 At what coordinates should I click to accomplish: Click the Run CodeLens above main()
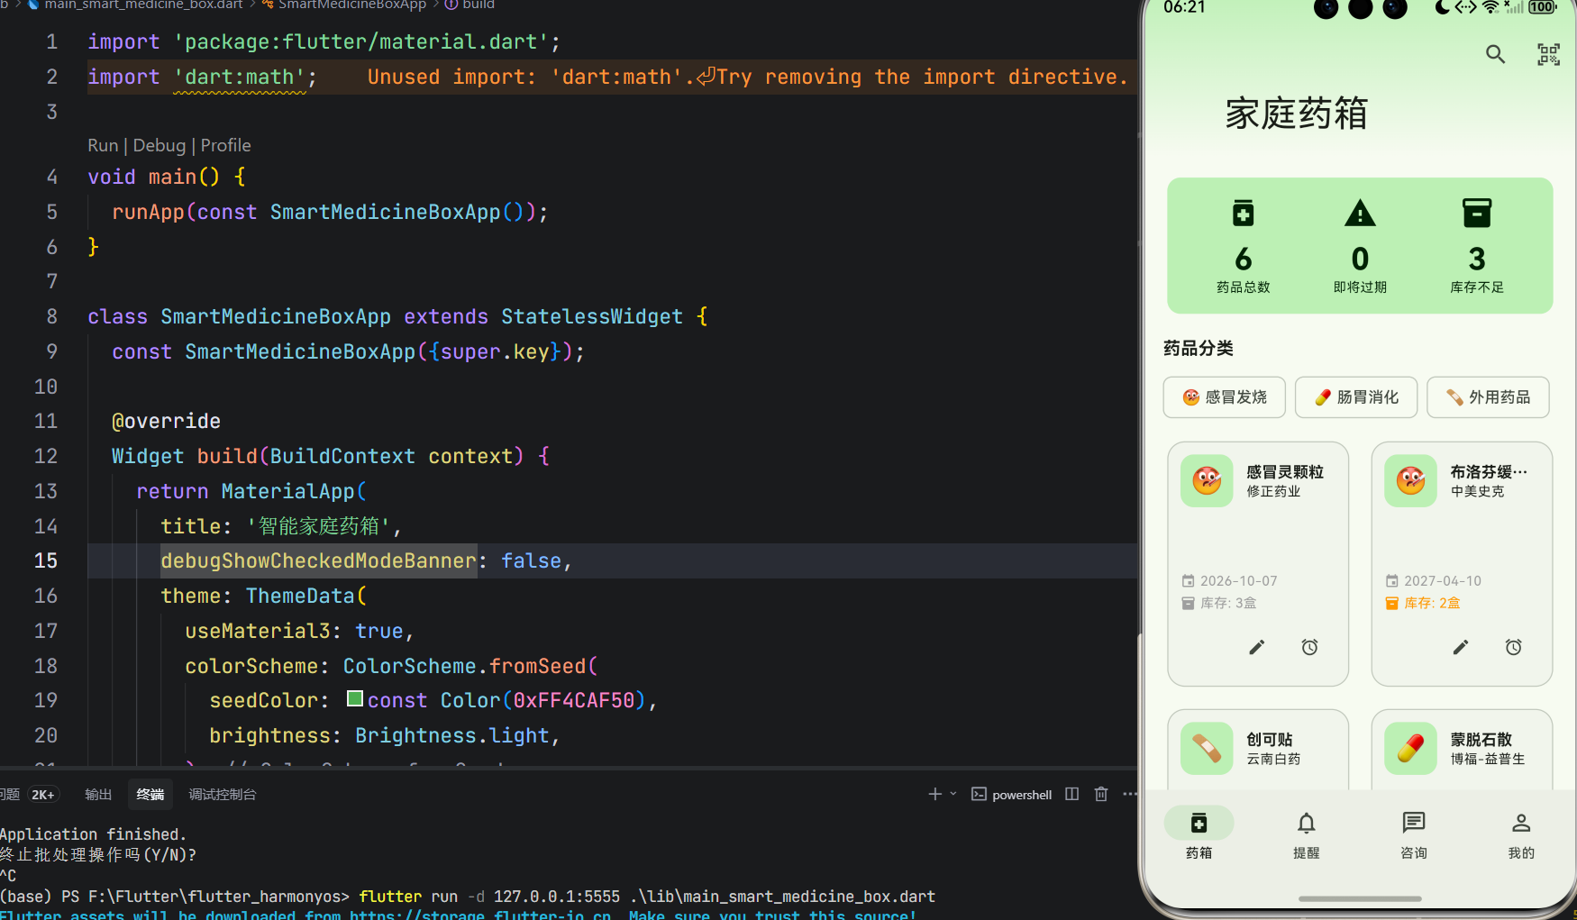(x=103, y=145)
